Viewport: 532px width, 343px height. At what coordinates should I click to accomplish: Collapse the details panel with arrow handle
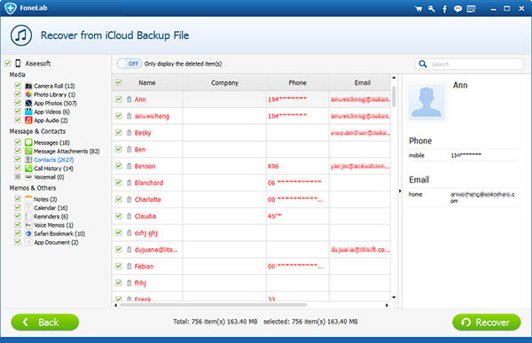[400, 191]
